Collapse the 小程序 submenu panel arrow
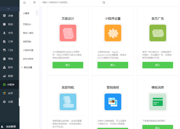180x129 pixels. coord(37,13)
